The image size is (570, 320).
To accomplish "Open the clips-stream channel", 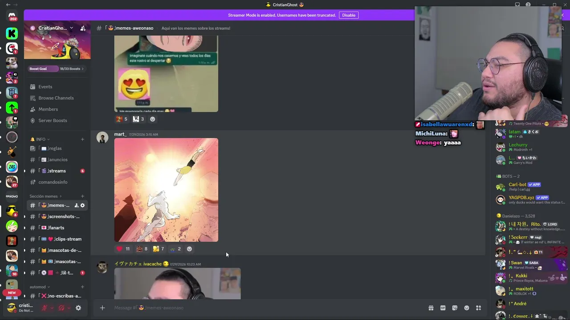I will pos(57,239).
